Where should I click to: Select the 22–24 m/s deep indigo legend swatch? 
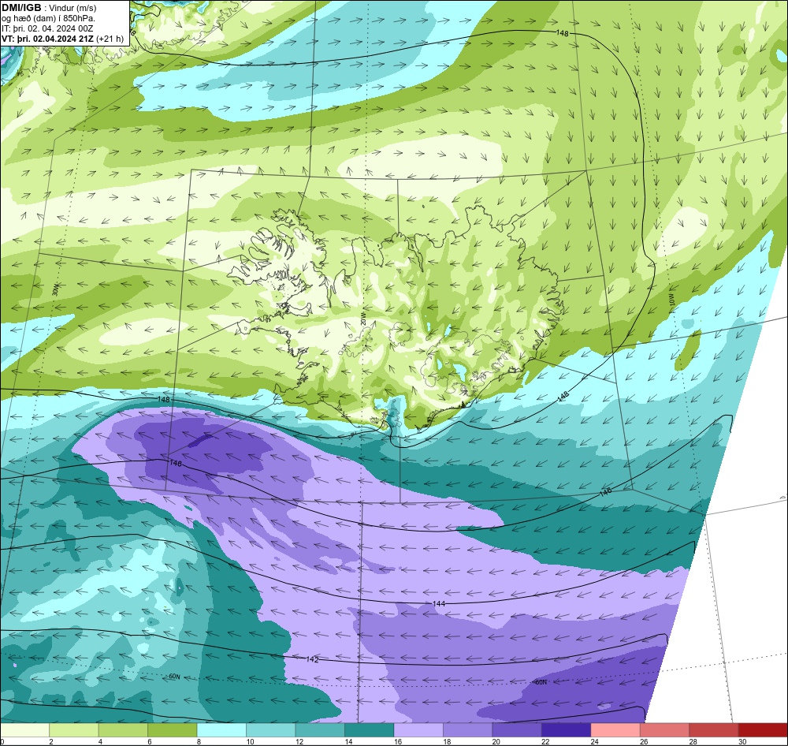click(x=567, y=730)
